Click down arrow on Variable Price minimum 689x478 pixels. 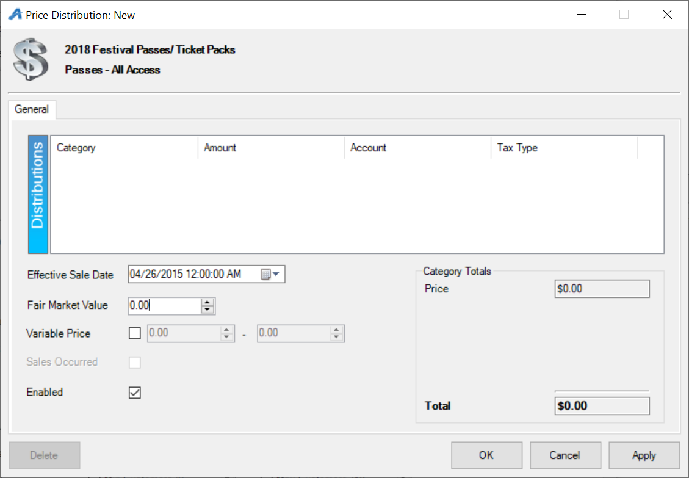[x=226, y=337]
